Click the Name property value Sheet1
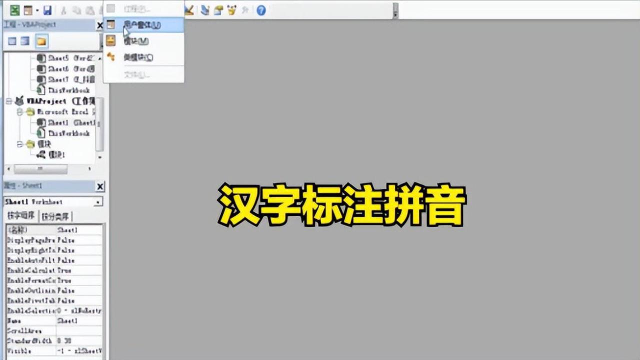 (79, 321)
